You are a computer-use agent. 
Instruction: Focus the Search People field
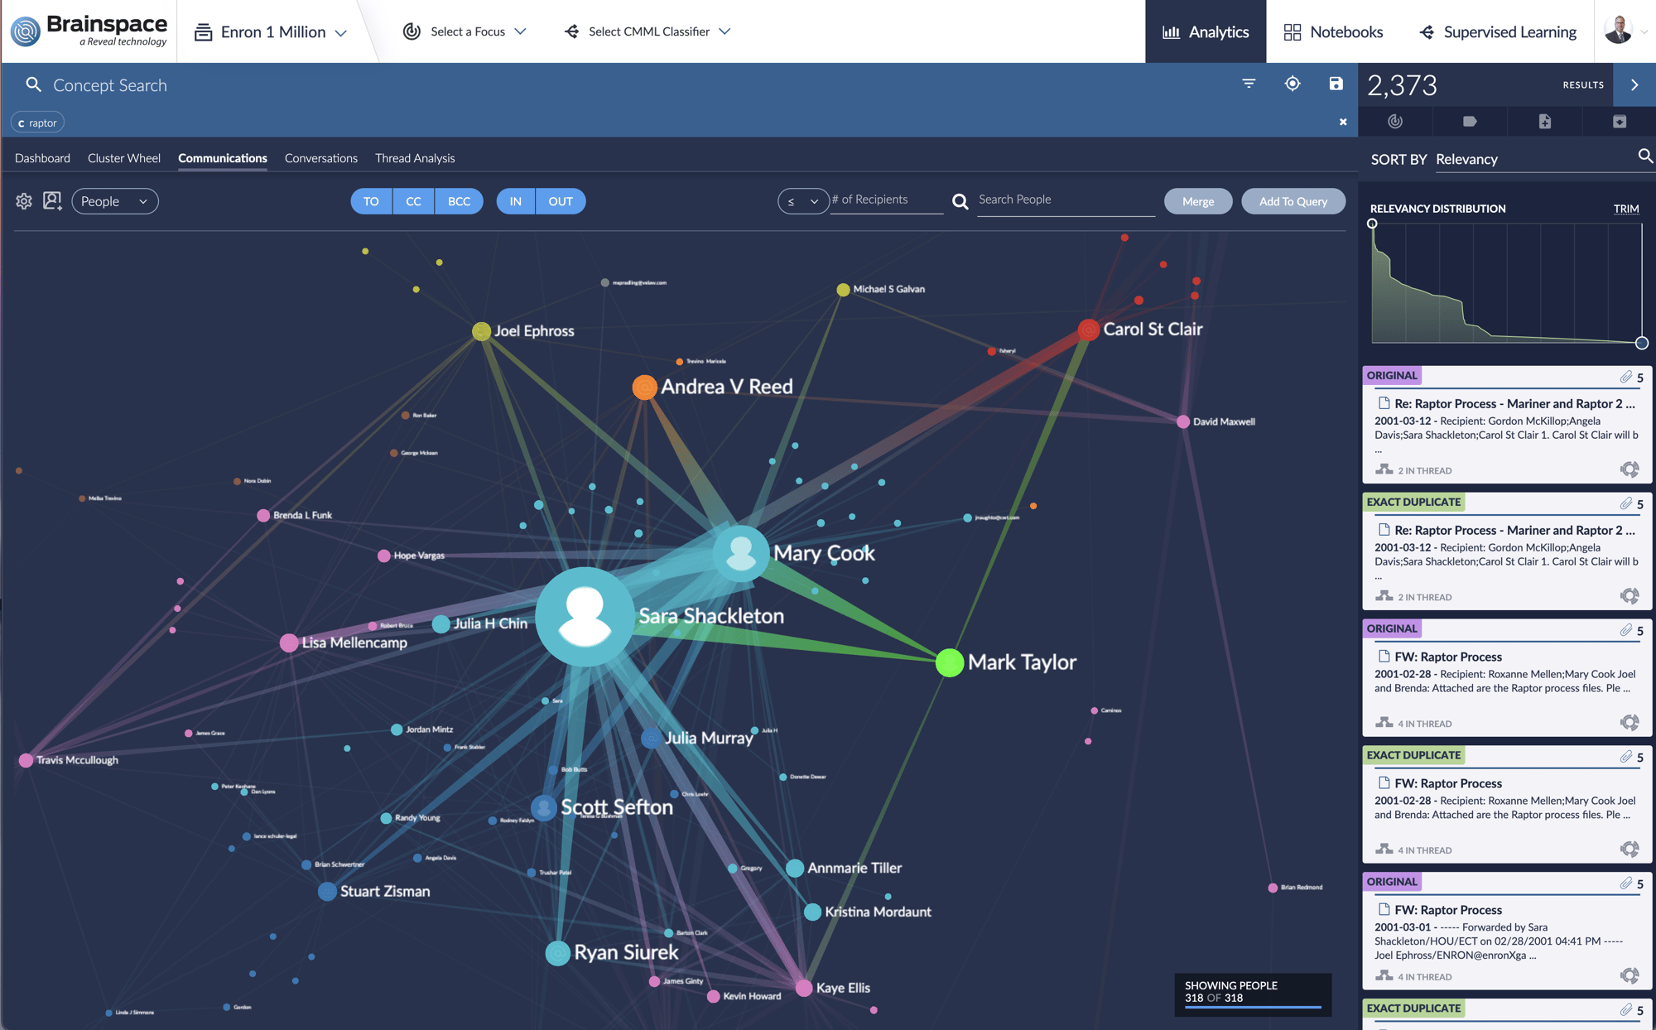(1066, 200)
